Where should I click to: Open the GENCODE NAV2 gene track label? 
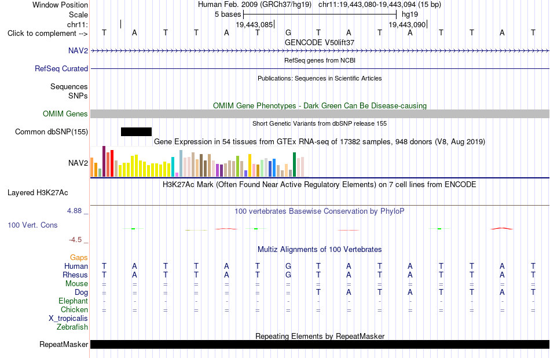78,50
